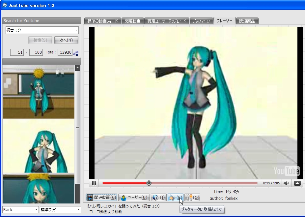
Task: Click the JustTube app icon in the title bar
Action: [x=5, y=5]
